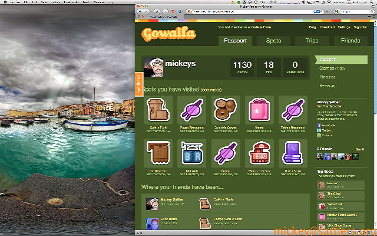This screenshot has width=377, height=236.
Task: Click the last green friend avatar thumbnail
Action: tap(356, 157)
